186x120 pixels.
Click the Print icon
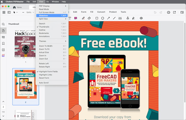coord(168,12)
